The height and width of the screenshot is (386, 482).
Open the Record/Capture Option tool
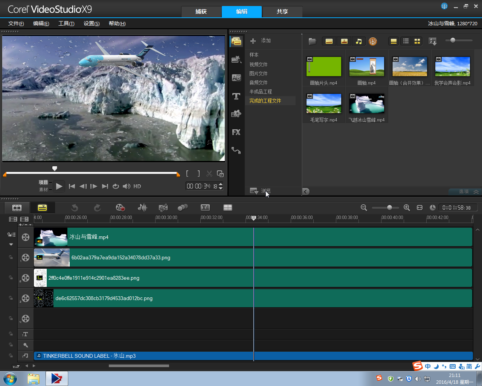[120, 208]
